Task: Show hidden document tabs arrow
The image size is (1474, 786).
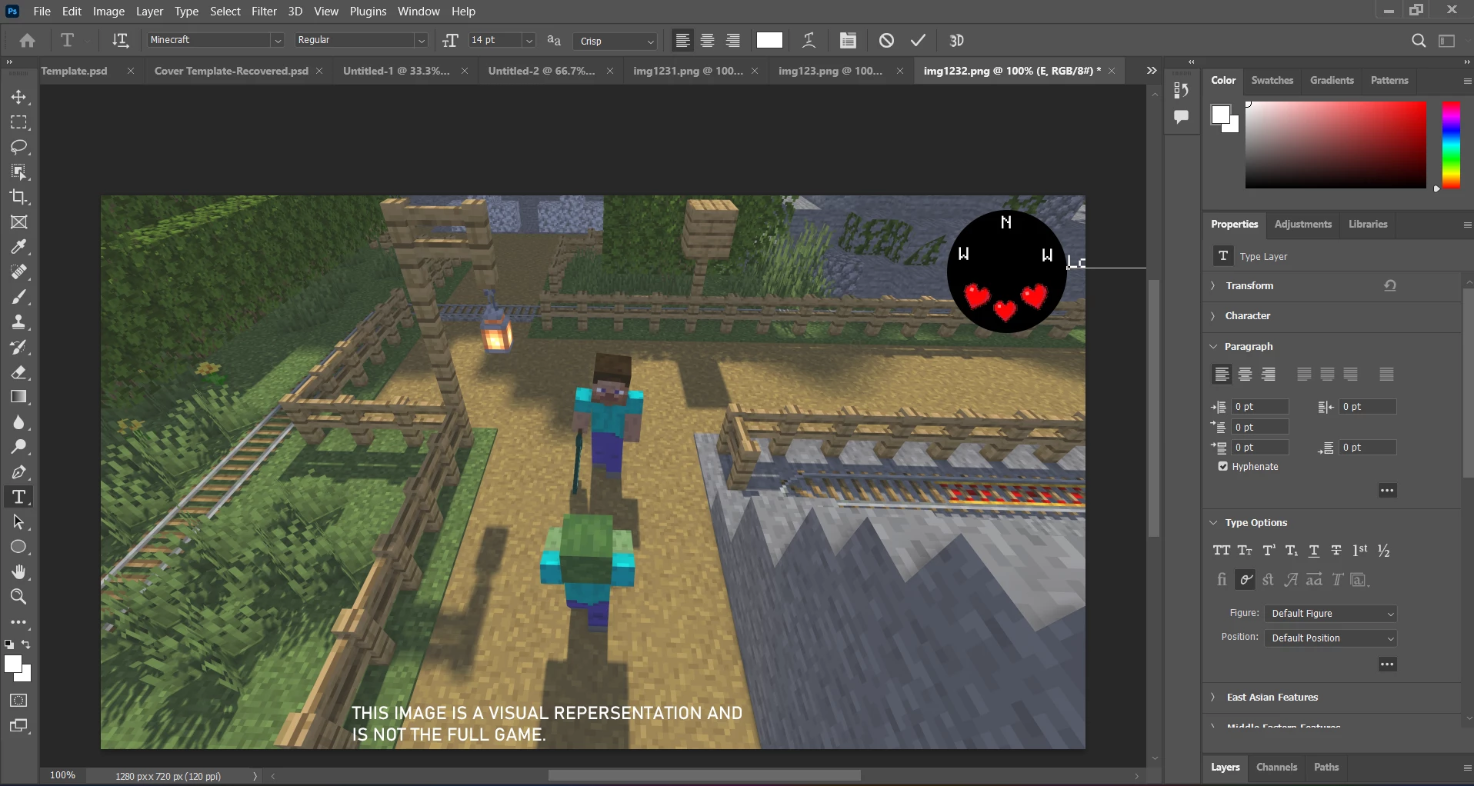Action: (1152, 71)
